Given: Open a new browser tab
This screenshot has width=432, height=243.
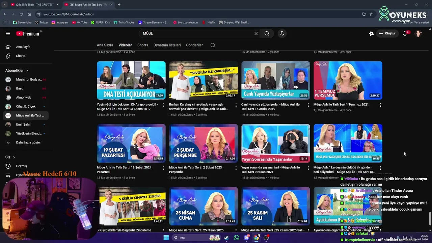Looking at the screenshot, I should tap(119, 5).
